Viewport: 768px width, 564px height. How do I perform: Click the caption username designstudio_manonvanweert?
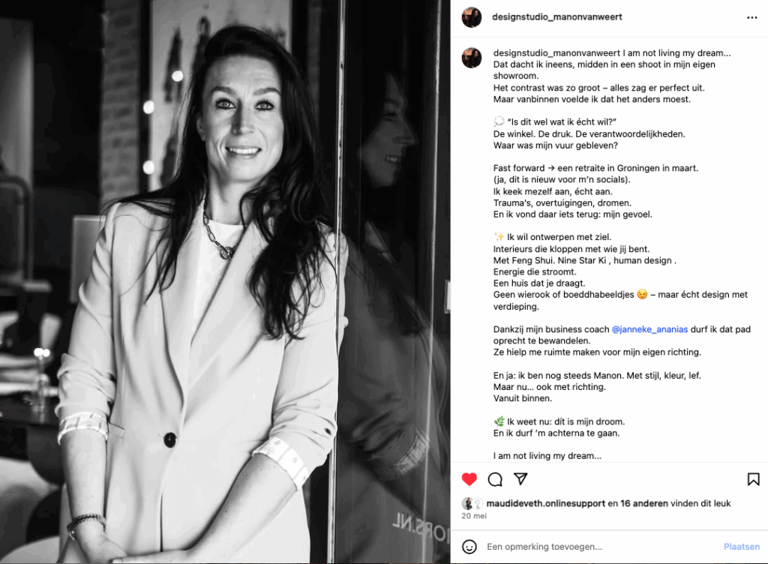click(556, 52)
